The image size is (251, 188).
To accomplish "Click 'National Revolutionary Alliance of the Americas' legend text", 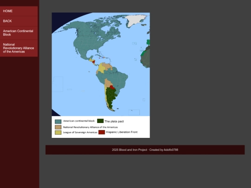I will click(90, 127).
